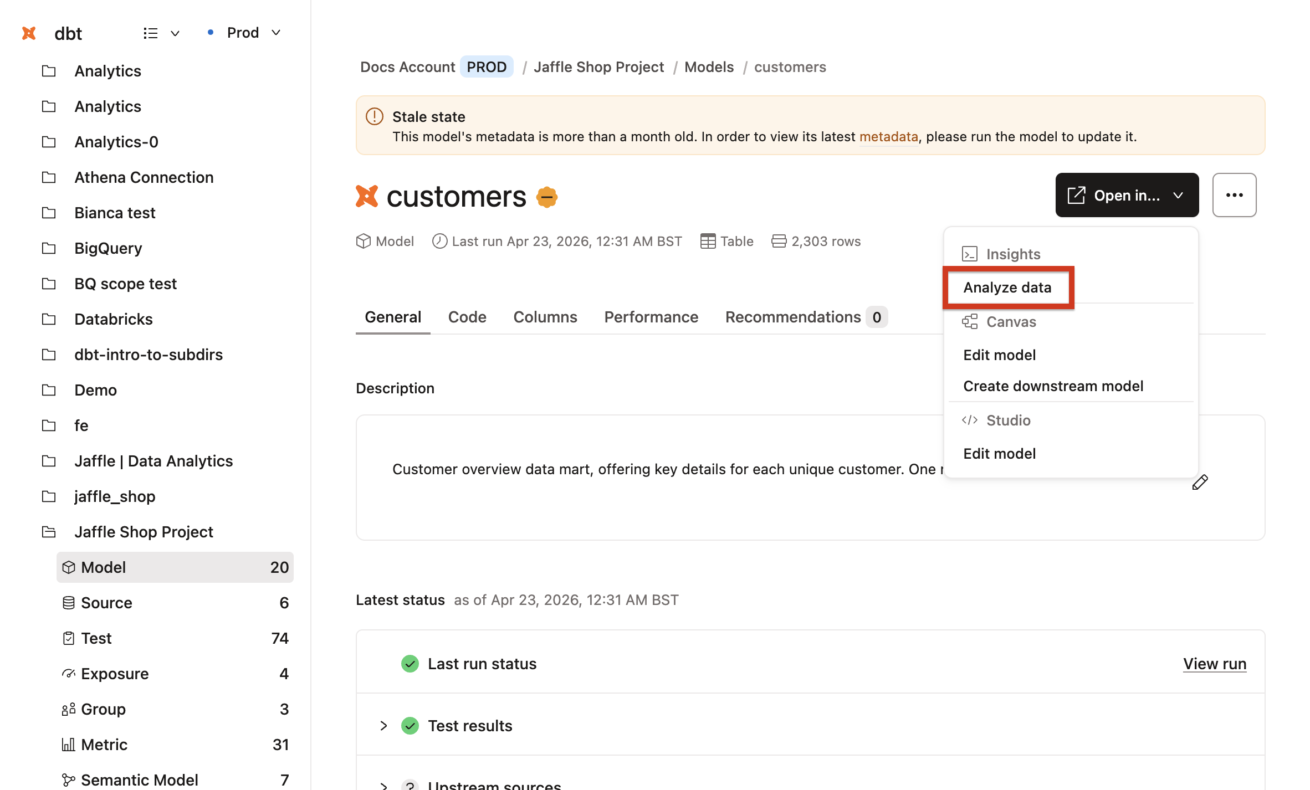Switch to the Recommendations tab

click(x=806, y=317)
